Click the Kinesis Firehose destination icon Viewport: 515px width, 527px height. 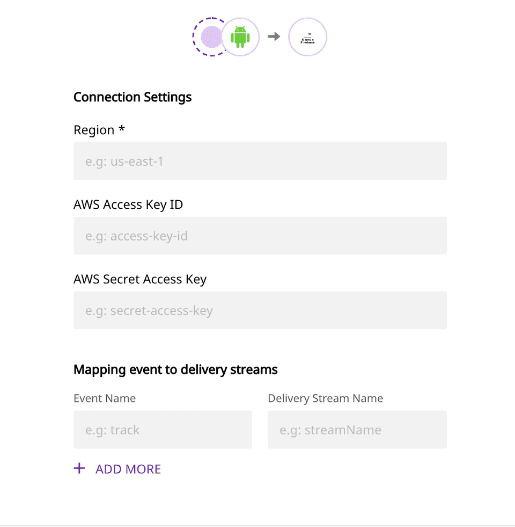click(x=307, y=37)
